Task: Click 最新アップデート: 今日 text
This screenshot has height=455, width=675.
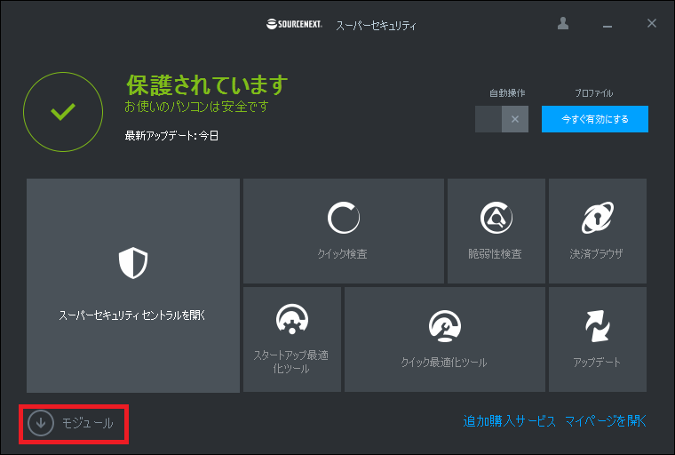Action: pyautogui.click(x=171, y=136)
